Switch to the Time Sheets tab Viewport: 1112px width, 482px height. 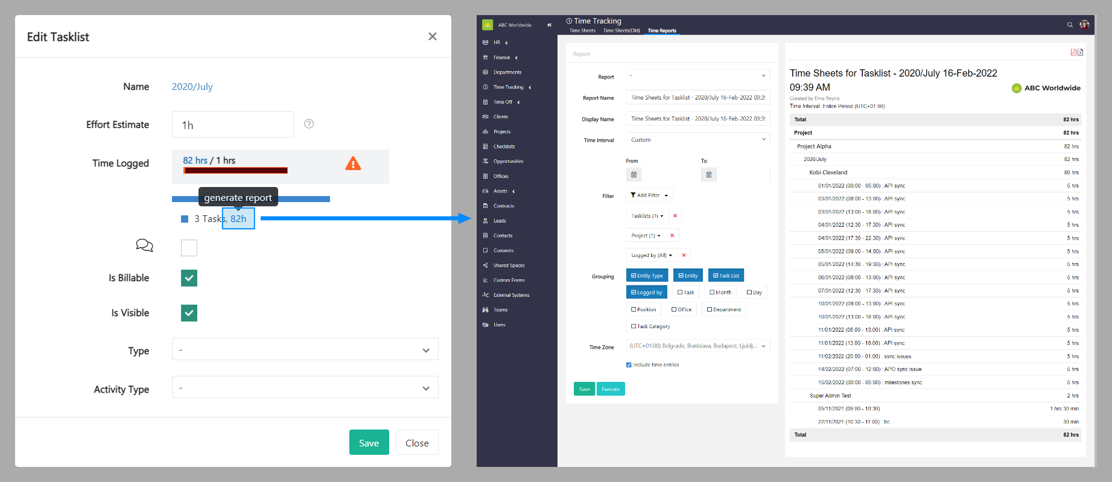(582, 31)
